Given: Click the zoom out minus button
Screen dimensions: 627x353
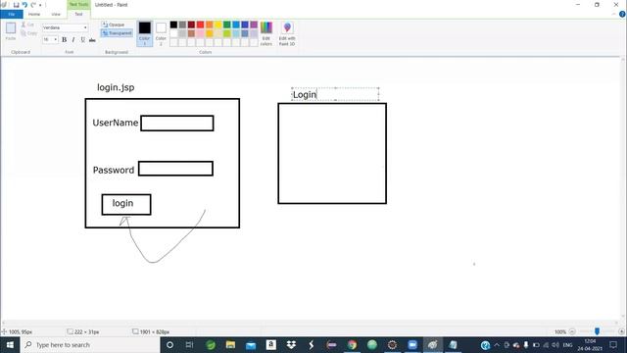Looking at the screenshot, I should point(572,331).
